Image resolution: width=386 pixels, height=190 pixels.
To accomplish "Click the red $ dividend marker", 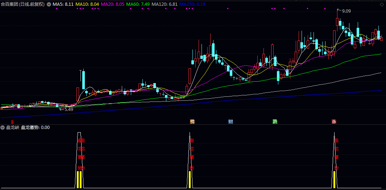I will (x=12, y=122).
